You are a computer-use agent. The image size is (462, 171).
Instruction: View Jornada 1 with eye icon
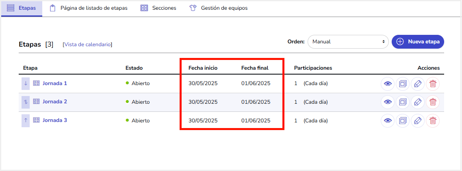388,84
